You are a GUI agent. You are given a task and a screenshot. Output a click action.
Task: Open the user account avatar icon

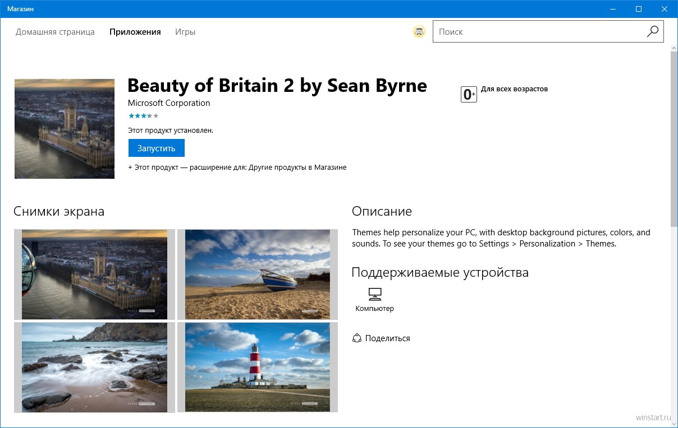(419, 32)
